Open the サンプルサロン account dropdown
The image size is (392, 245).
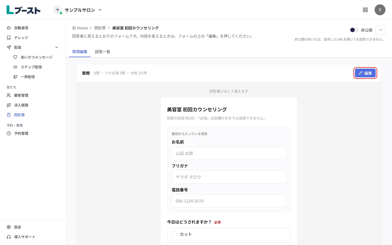pos(77,10)
